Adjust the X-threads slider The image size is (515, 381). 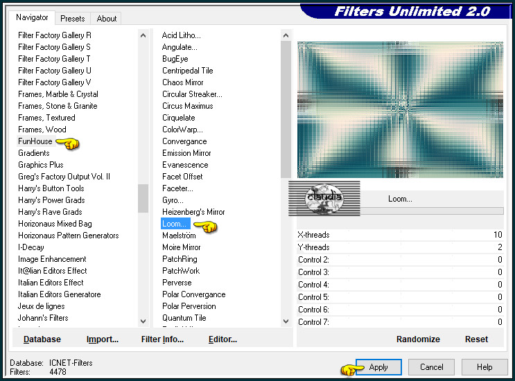click(x=400, y=235)
